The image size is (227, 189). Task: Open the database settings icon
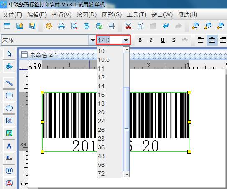coord(87,26)
